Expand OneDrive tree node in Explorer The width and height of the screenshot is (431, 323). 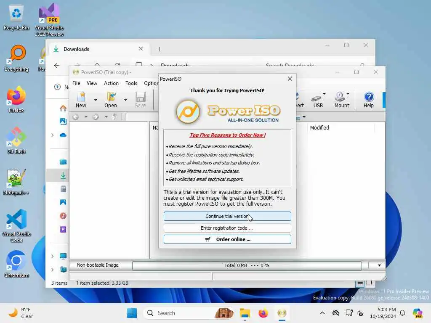[x=52, y=135]
